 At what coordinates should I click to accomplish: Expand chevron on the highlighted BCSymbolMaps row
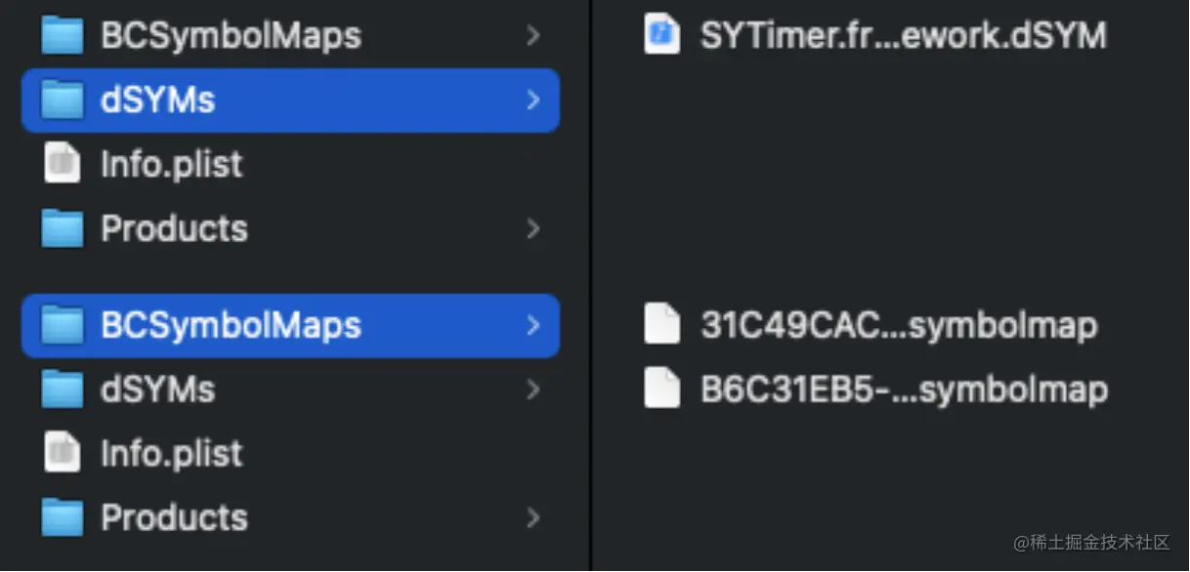point(532,325)
